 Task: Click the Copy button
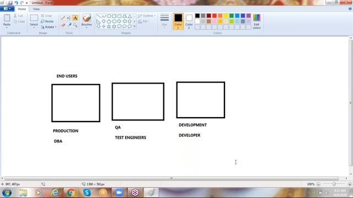coord(19,21)
